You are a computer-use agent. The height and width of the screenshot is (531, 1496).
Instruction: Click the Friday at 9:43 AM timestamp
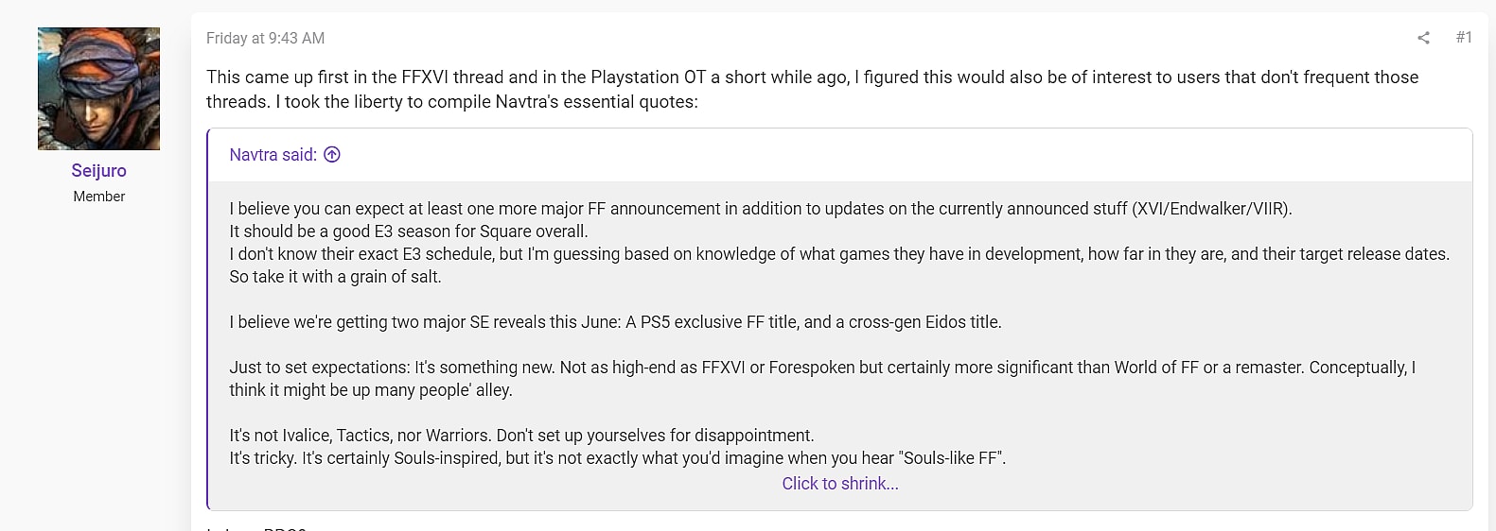click(265, 39)
